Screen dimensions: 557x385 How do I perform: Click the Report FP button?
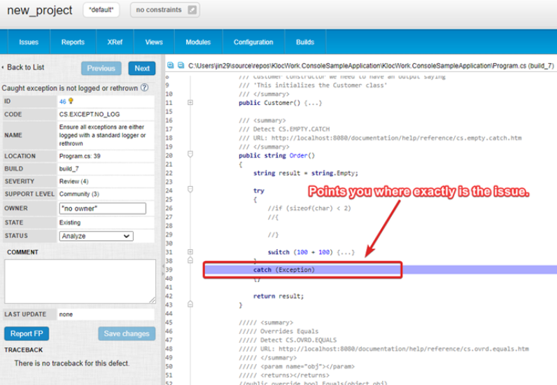pos(27,333)
